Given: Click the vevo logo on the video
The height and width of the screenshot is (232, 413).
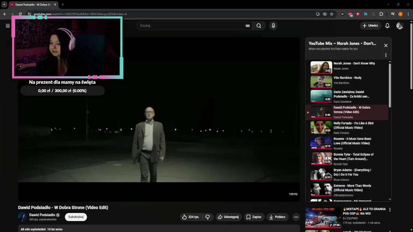Looking at the screenshot, I should coord(293,194).
